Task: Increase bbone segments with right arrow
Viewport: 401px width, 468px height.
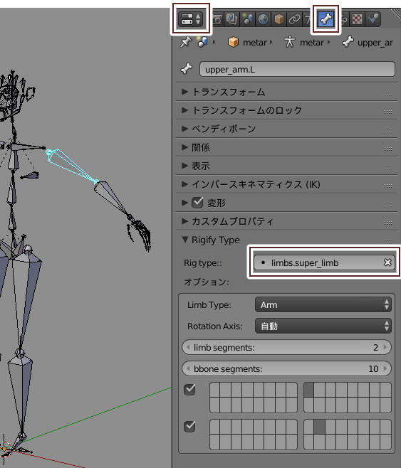Action: coord(385,368)
